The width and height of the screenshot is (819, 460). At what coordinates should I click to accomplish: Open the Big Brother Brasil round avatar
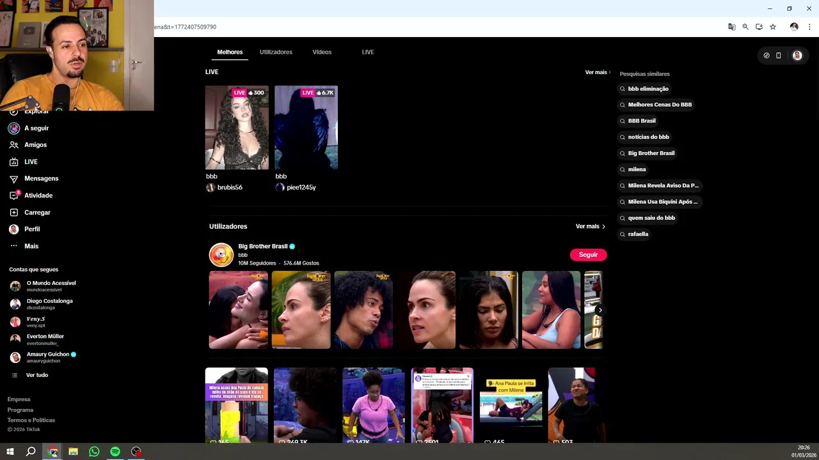pos(221,255)
